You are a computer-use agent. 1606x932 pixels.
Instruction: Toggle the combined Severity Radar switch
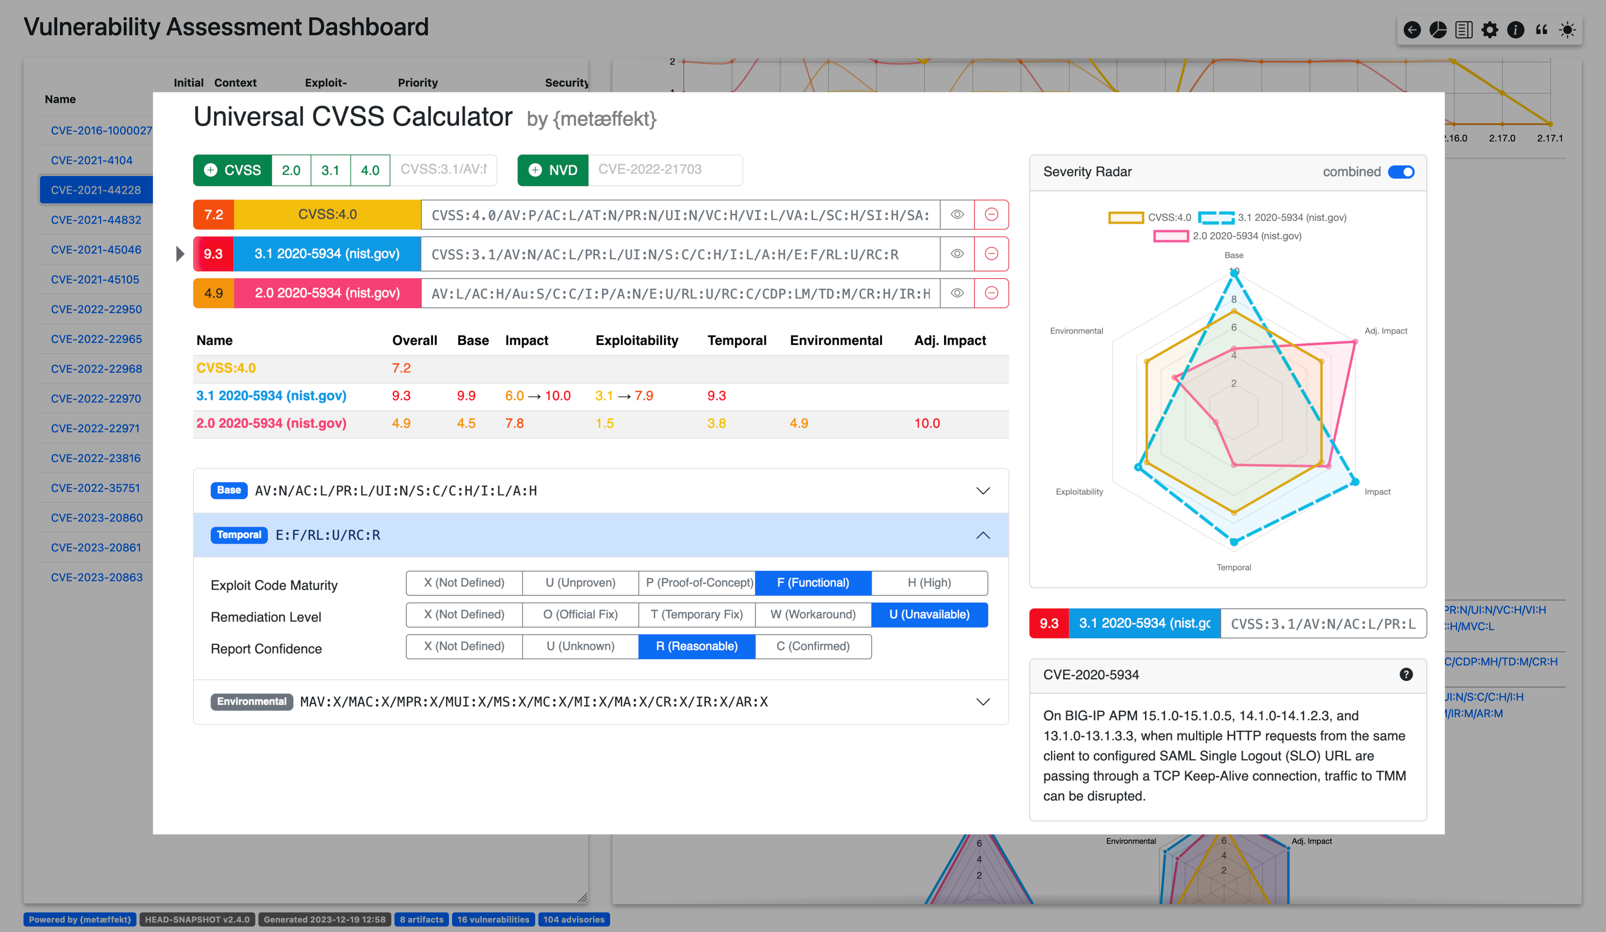1401,172
